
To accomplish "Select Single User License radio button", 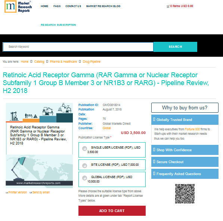I will tap(84, 149).
